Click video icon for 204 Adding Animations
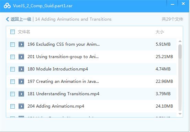The image size is (190, 132). [x=21, y=106]
